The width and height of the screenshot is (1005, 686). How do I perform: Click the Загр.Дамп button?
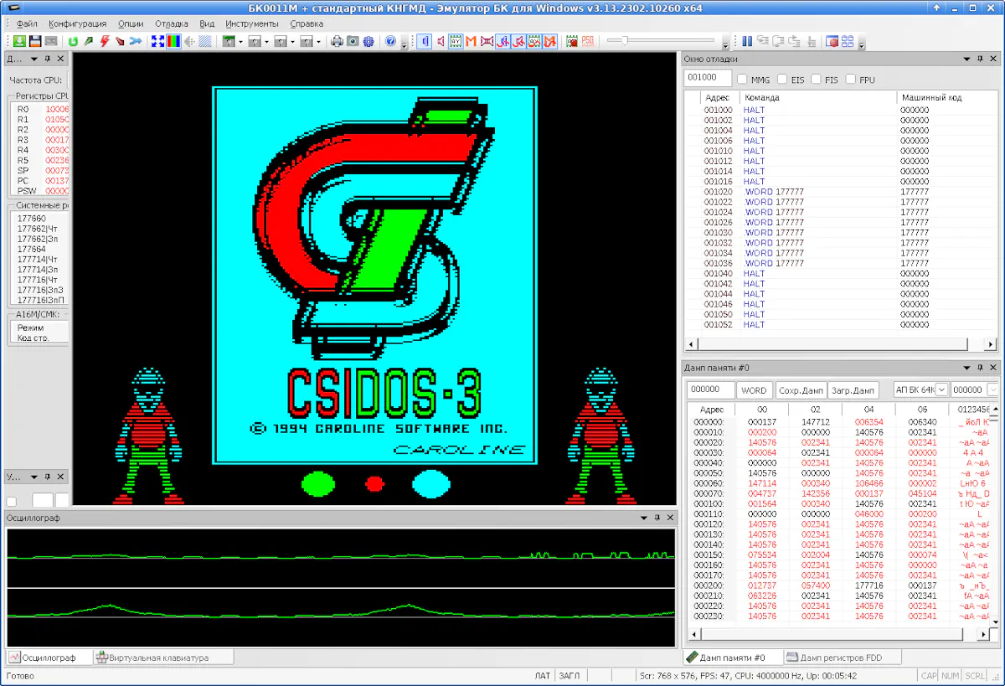[x=853, y=389]
